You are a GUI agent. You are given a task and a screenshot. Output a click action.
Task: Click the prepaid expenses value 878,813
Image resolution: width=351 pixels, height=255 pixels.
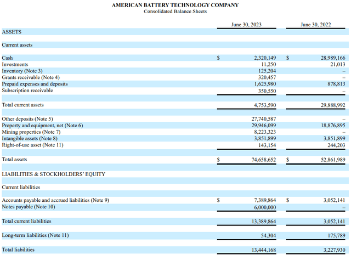[x=336, y=84]
